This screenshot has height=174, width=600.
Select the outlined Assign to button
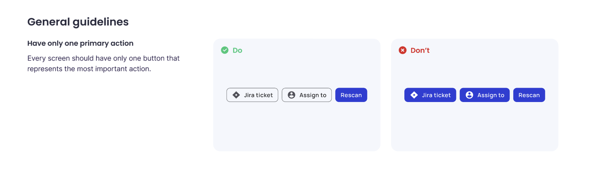[x=307, y=95]
